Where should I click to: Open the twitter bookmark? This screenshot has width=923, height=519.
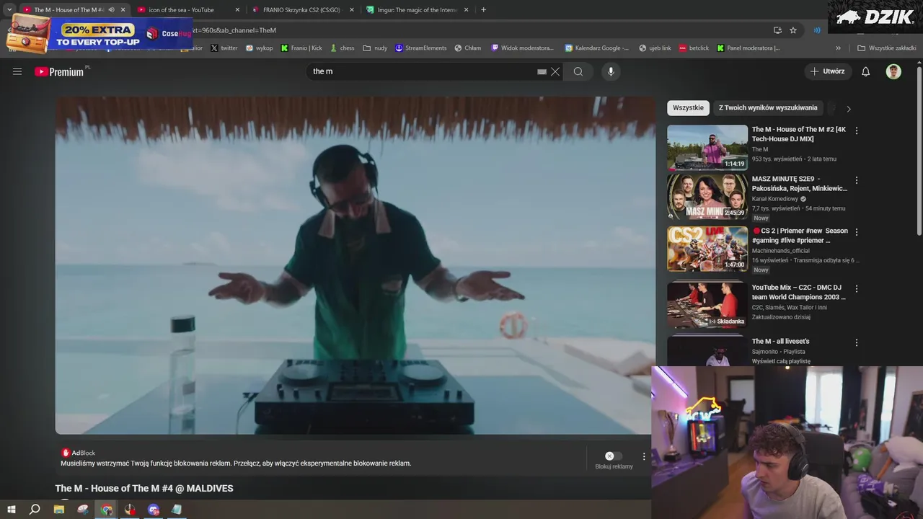[224, 48]
